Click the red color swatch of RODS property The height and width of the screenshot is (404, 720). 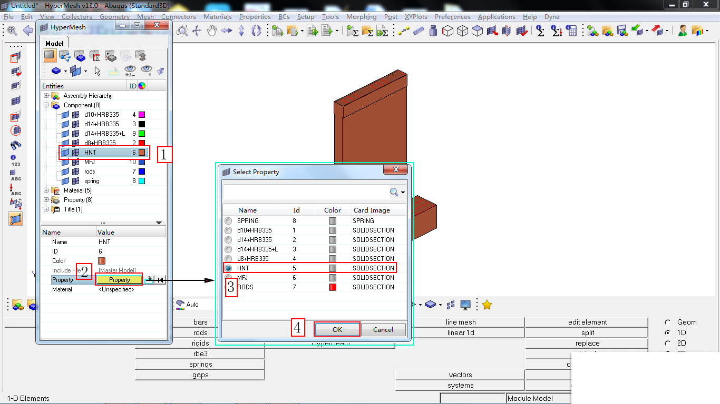[333, 287]
